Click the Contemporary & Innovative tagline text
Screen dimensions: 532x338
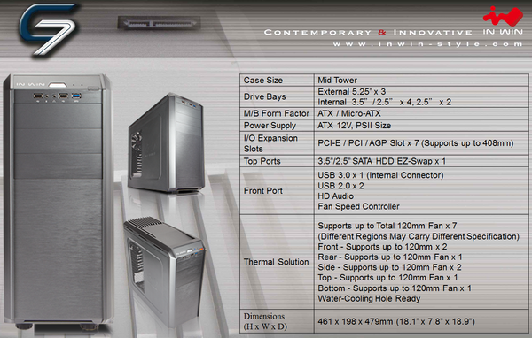[x=368, y=32]
